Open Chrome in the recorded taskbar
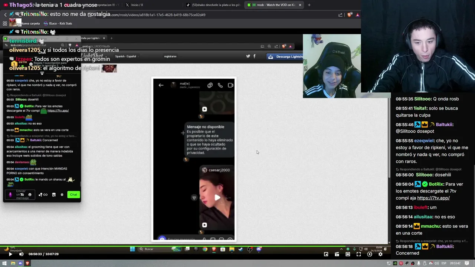 tap(205, 249)
